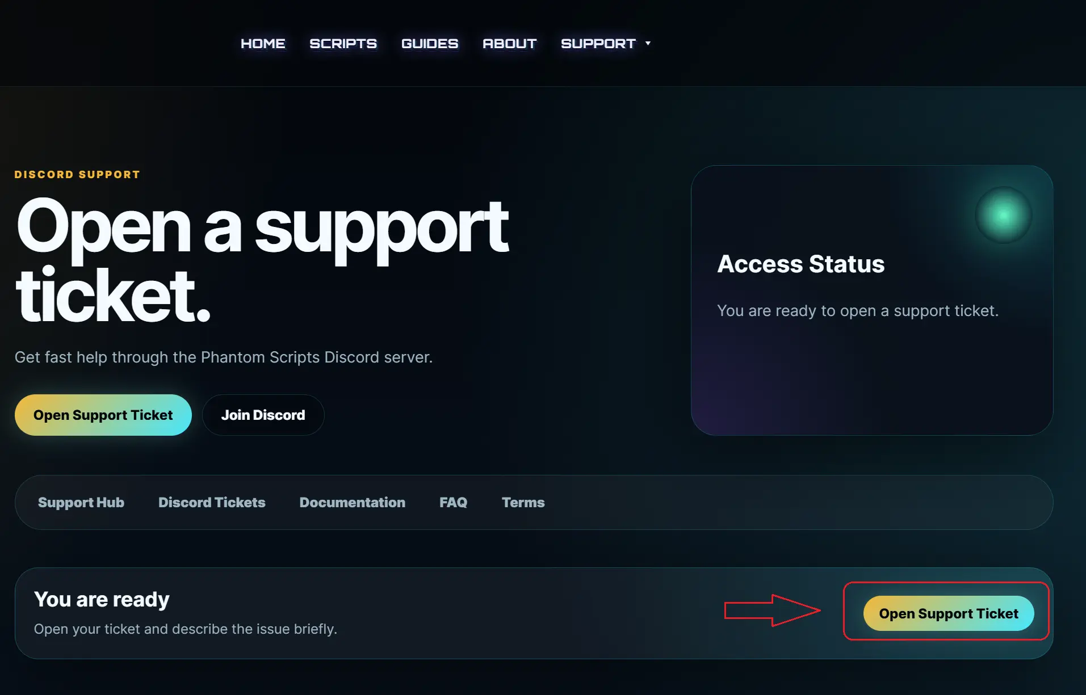This screenshot has width=1086, height=695.
Task: Open the HOME navigation link
Action: click(x=263, y=44)
